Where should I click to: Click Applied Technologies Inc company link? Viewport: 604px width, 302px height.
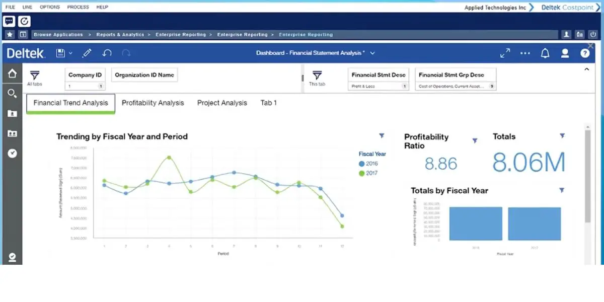coord(495,8)
